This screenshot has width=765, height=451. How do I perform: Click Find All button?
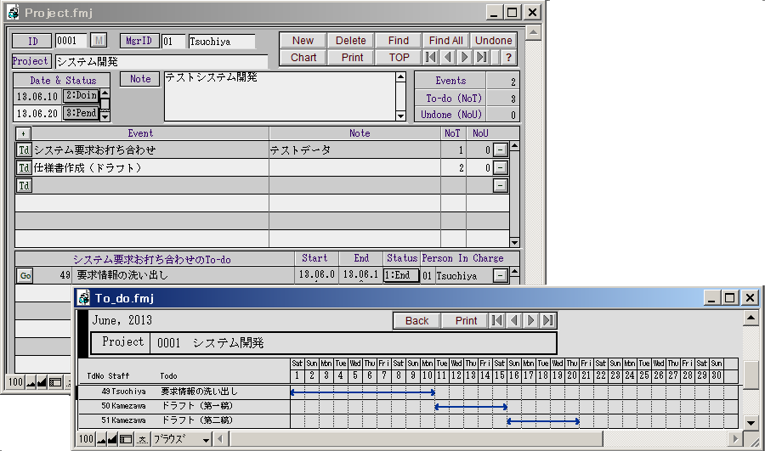tap(446, 41)
